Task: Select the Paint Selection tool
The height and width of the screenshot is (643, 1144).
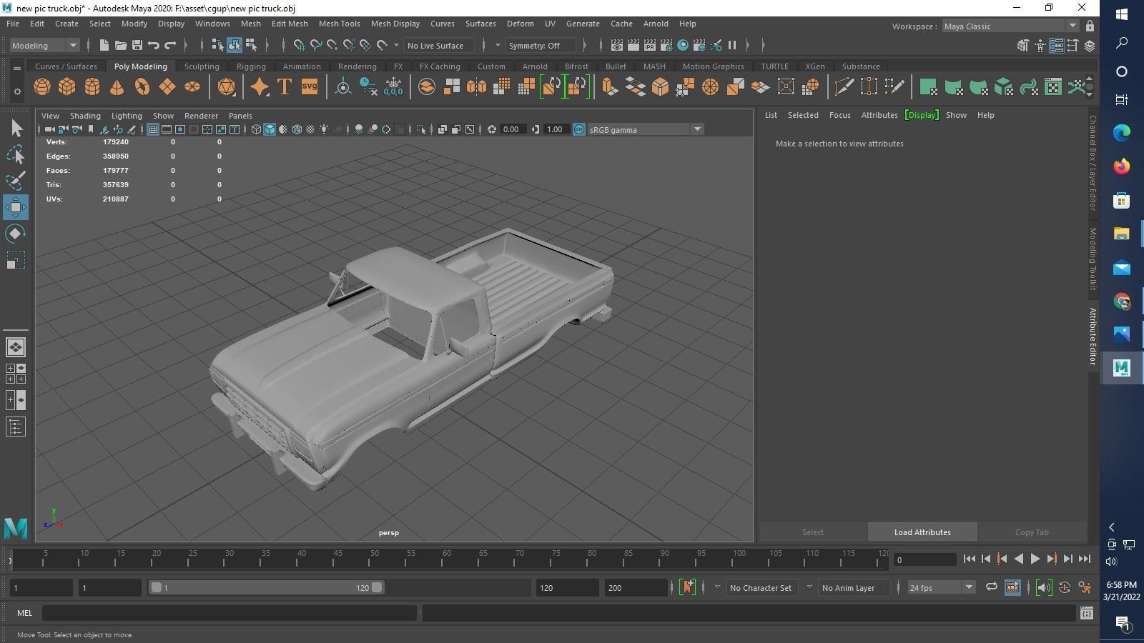Action: tap(16, 181)
